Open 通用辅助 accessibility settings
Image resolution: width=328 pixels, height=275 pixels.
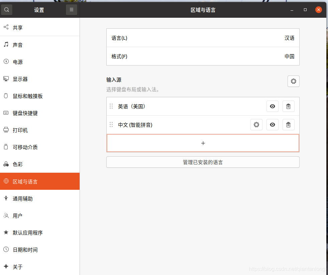point(40,198)
